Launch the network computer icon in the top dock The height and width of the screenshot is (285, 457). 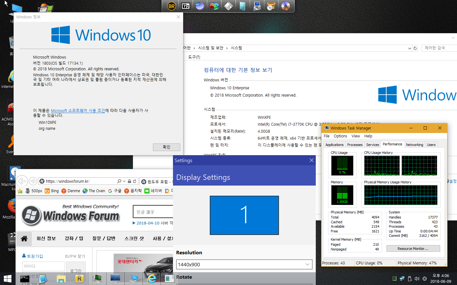(257, 6)
